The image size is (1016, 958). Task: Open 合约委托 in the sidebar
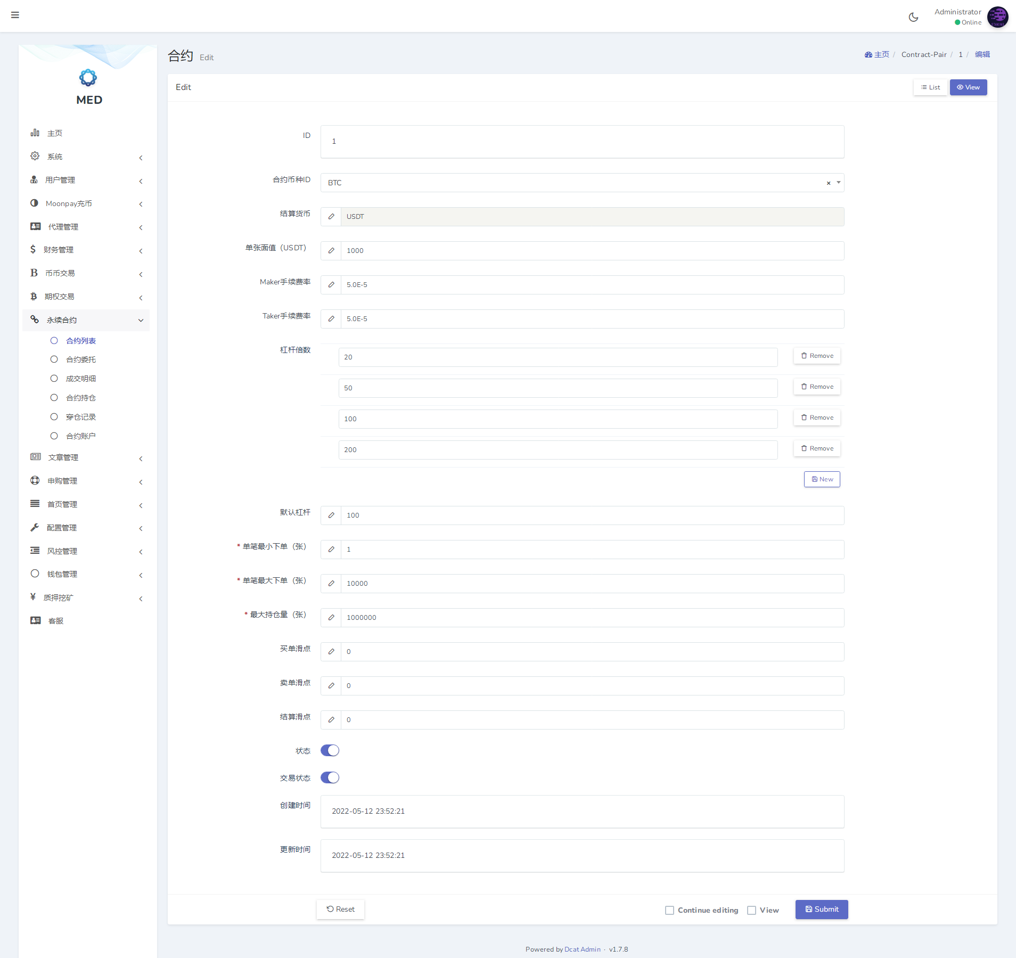click(x=81, y=359)
